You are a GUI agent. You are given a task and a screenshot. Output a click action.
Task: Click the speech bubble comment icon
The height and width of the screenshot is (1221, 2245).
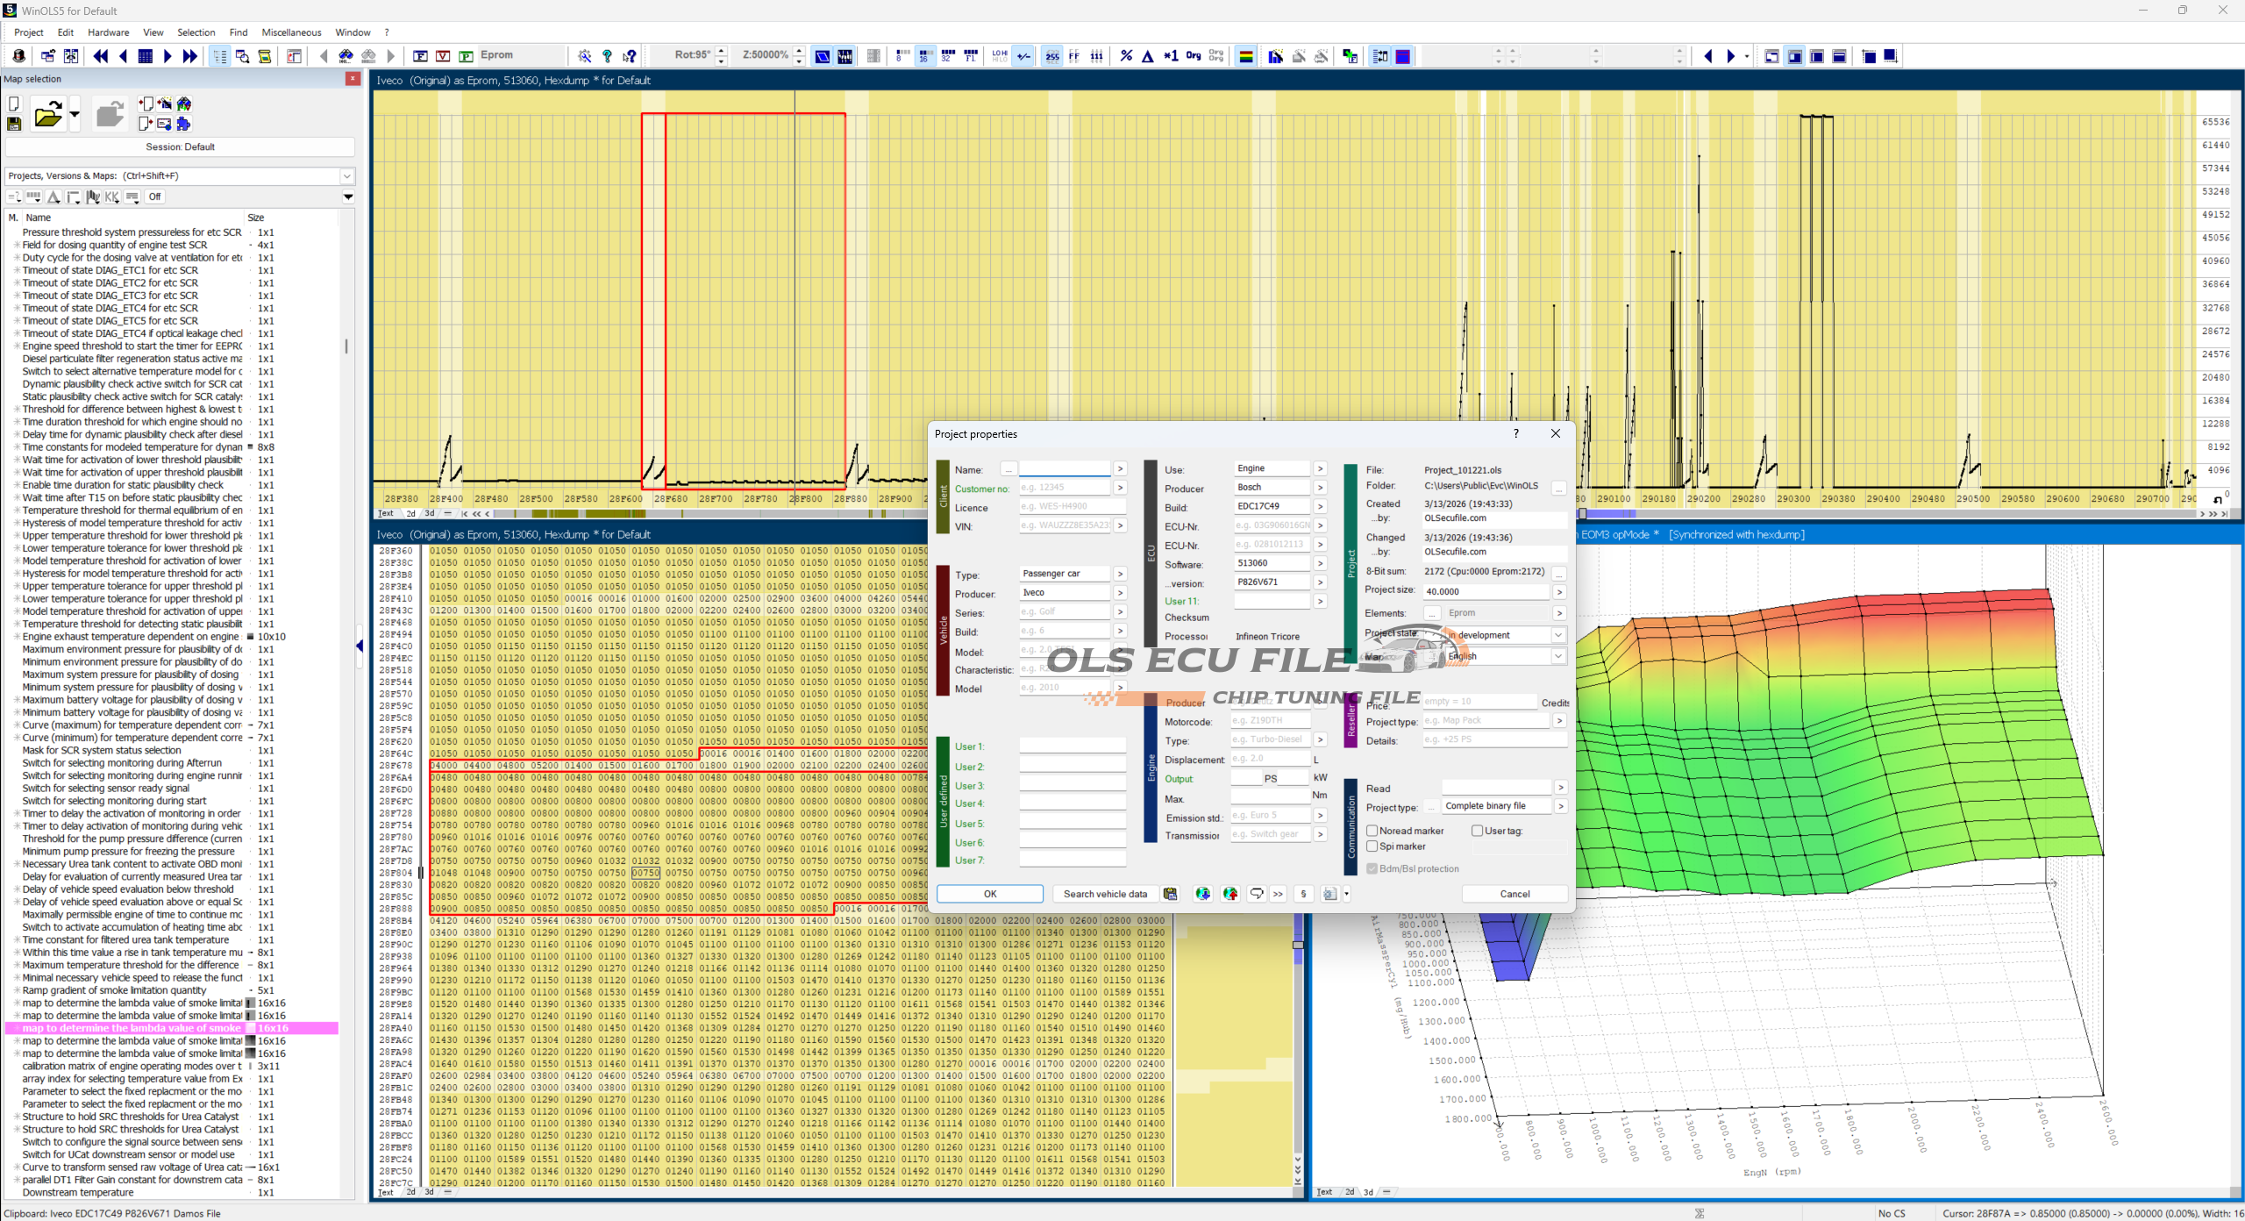click(x=1256, y=894)
